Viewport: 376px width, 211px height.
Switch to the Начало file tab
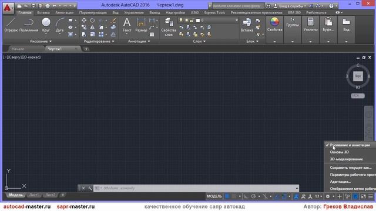18,49
